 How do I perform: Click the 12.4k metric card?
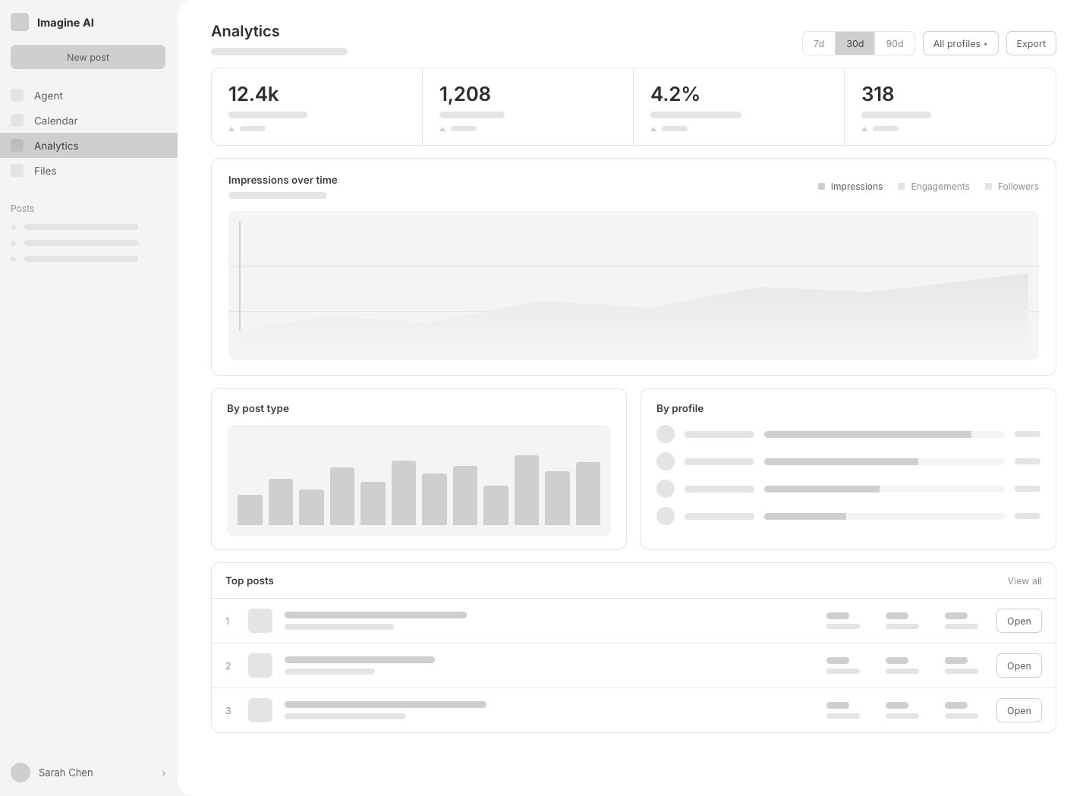317,106
